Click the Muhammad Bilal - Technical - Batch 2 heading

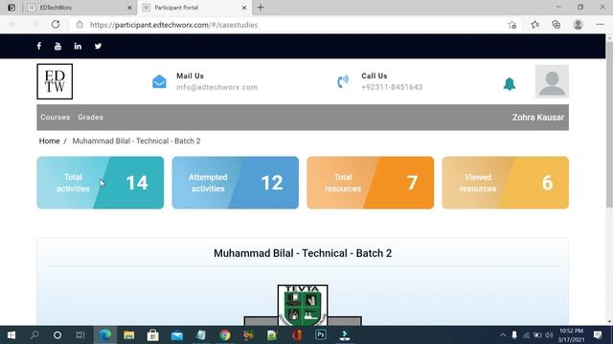coord(303,253)
